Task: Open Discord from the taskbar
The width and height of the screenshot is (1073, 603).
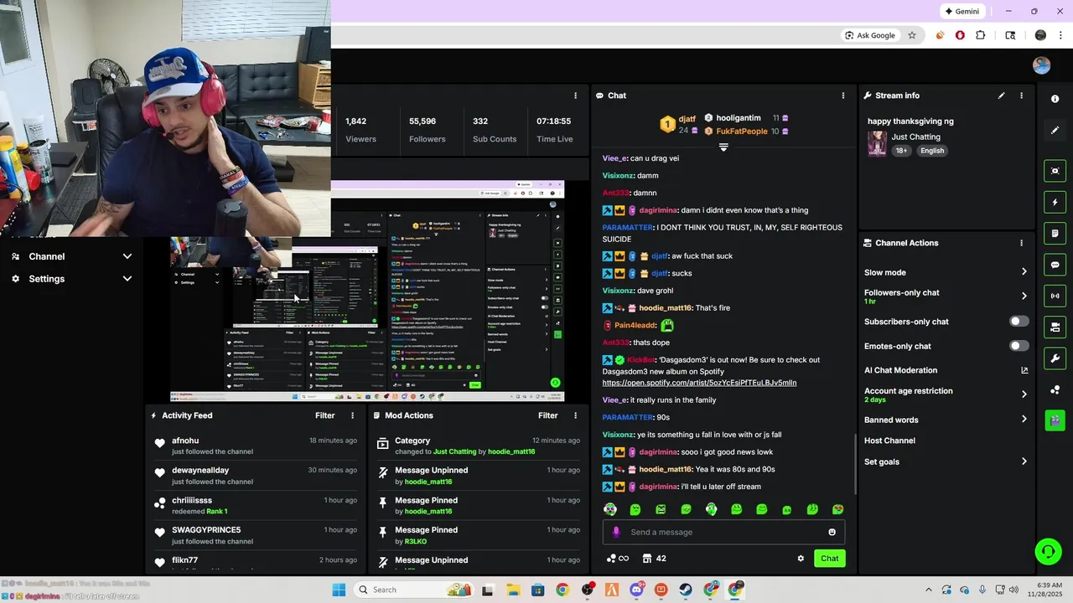Action: click(x=636, y=590)
